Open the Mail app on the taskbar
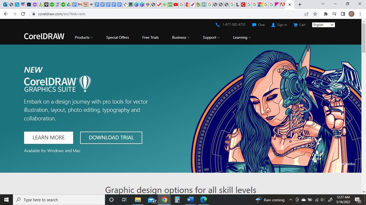The height and width of the screenshot is (205, 366). click(151, 200)
